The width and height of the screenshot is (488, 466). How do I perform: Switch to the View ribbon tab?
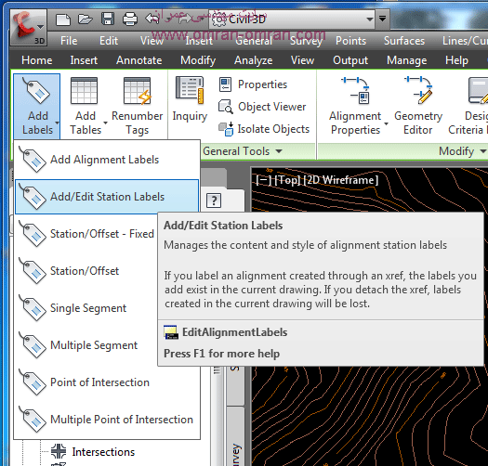(302, 60)
